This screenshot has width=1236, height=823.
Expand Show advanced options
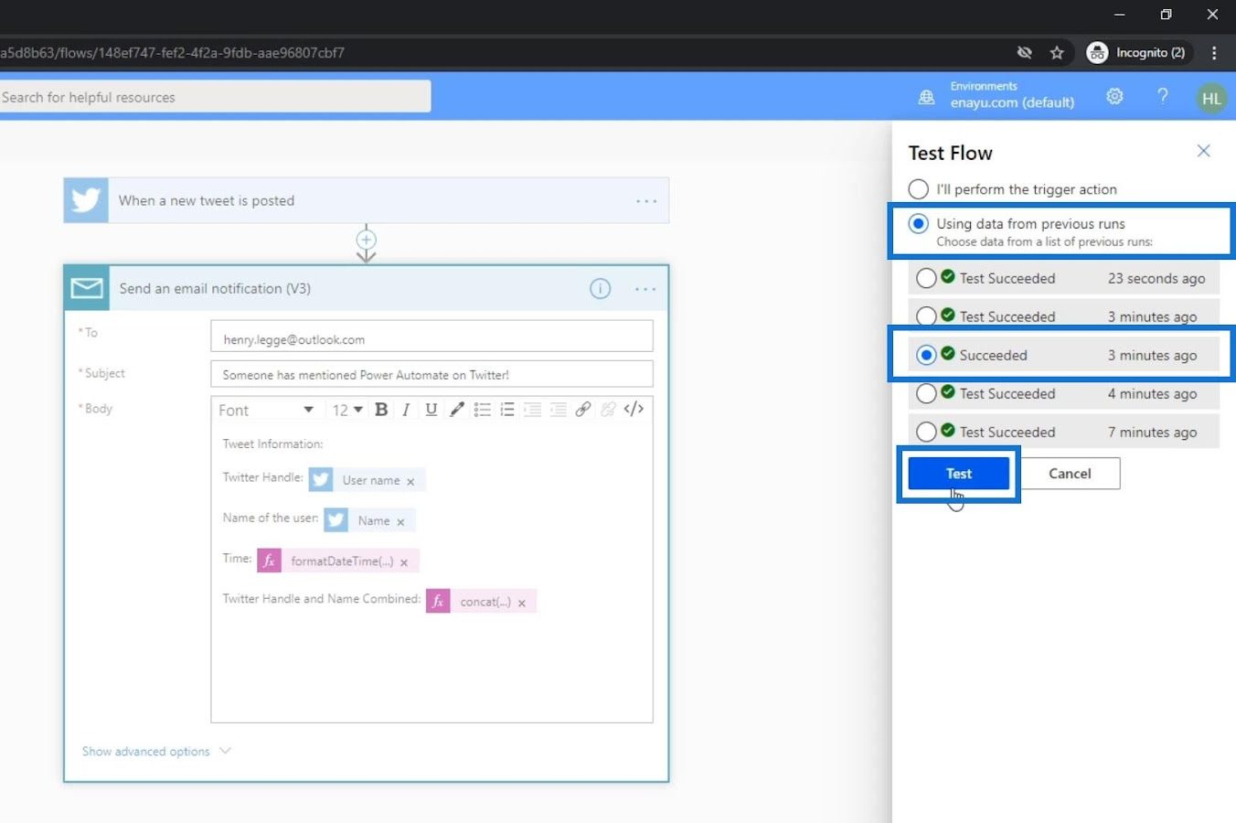(156, 752)
